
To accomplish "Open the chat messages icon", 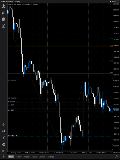I will click(x=4, y=19).
